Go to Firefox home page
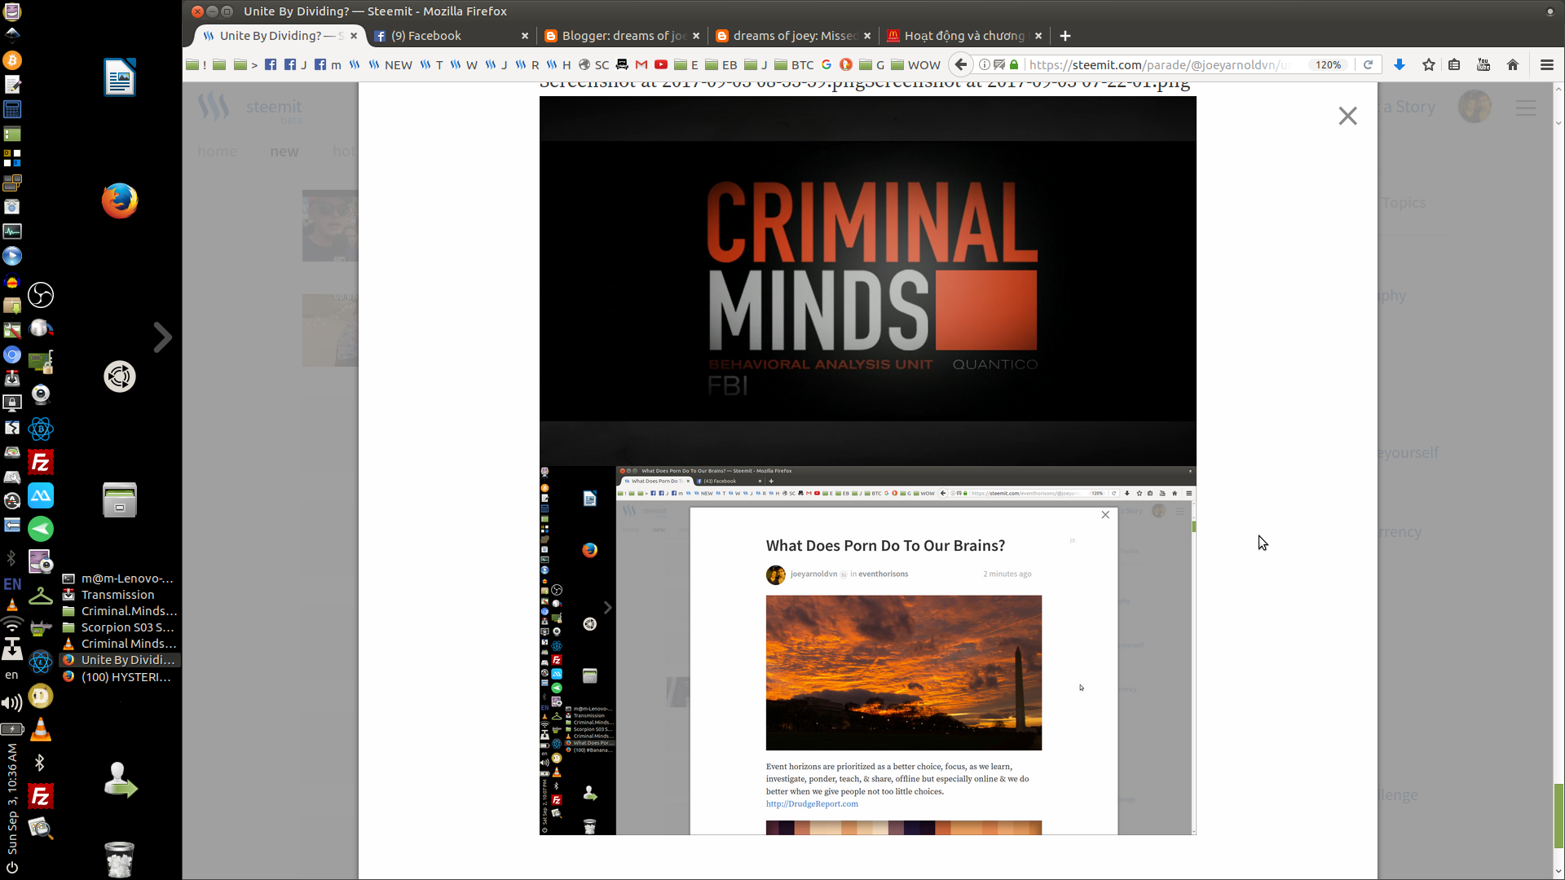The width and height of the screenshot is (1565, 880). coord(1513,64)
